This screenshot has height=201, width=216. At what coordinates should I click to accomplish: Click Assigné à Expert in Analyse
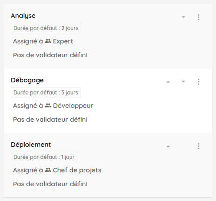(x=43, y=41)
